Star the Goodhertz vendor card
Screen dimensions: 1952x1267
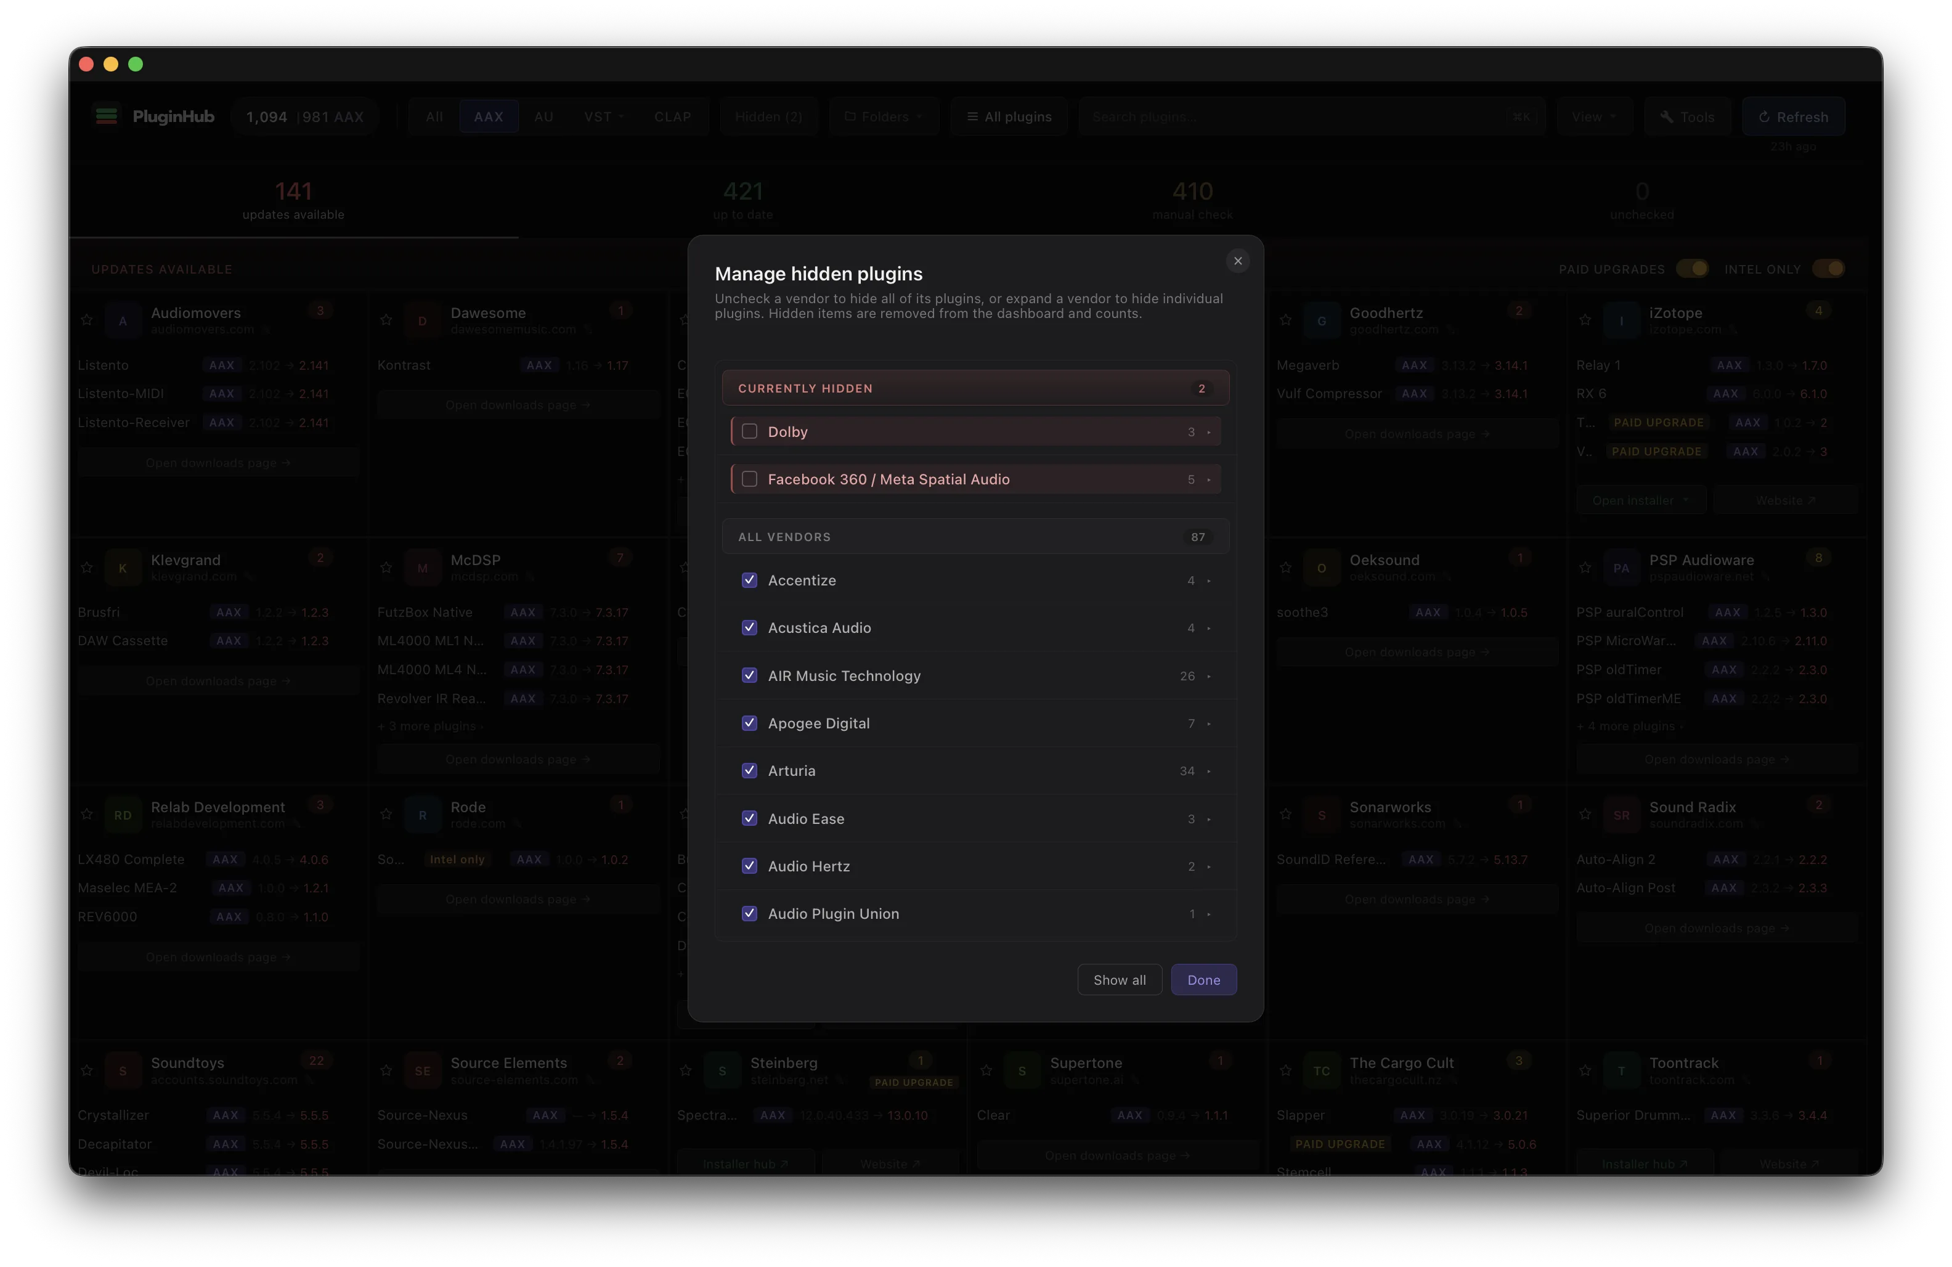[1285, 320]
